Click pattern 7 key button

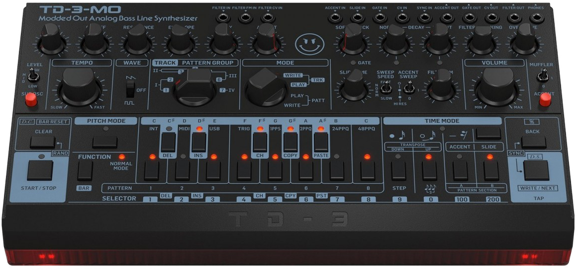337,171
